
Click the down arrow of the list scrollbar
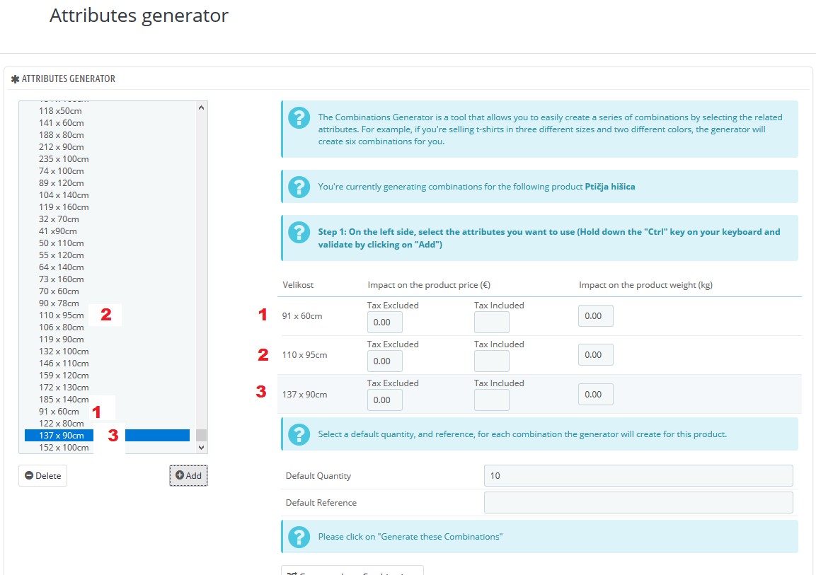tap(202, 447)
